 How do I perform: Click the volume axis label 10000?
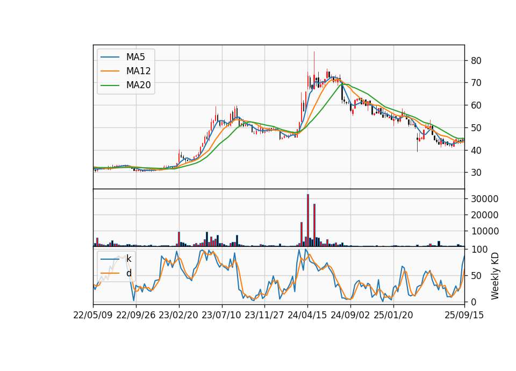pos(485,231)
